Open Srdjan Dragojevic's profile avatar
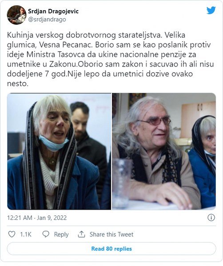The height and width of the screenshot is (266, 223). point(16,15)
